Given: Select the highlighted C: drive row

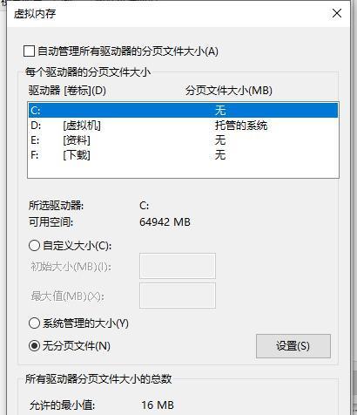Looking at the screenshot, I should pyautogui.click(x=183, y=111).
